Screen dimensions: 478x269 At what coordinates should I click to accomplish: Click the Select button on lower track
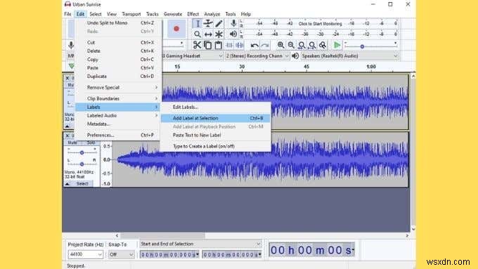(82, 184)
